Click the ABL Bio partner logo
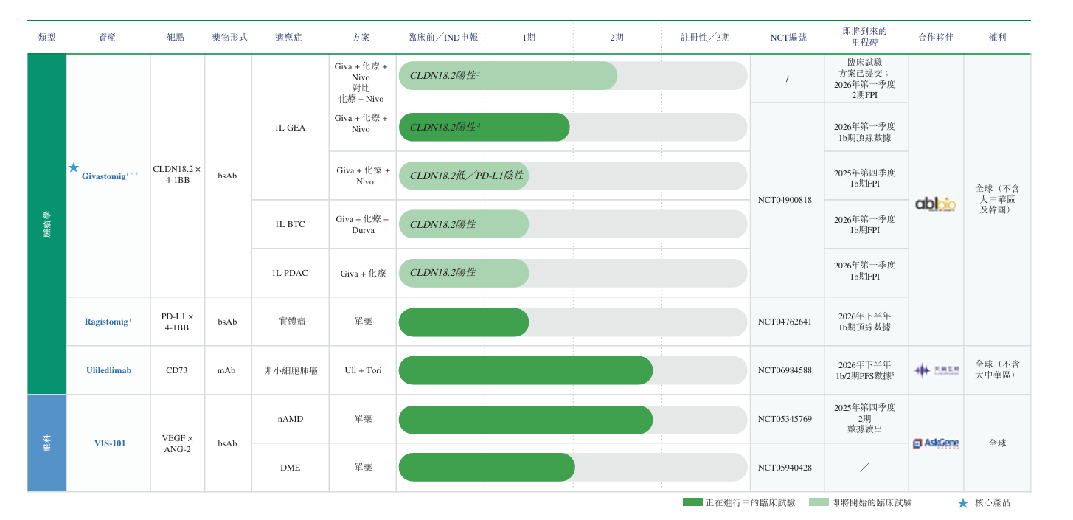 click(935, 204)
